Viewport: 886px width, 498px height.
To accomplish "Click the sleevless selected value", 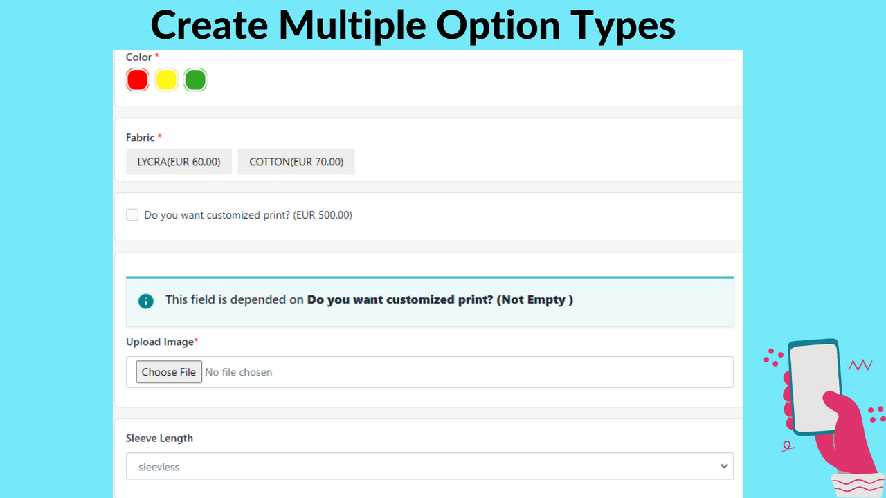I will [x=159, y=467].
